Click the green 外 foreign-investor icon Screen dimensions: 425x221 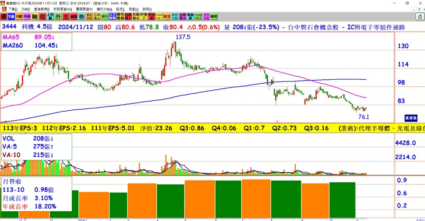coord(58,16)
